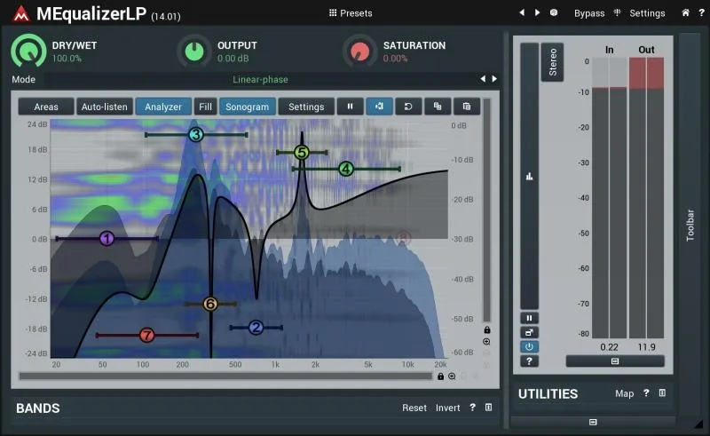Expand the BANDS panel menu icon
Screen dimensions: 710x436
[x=489, y=408]
